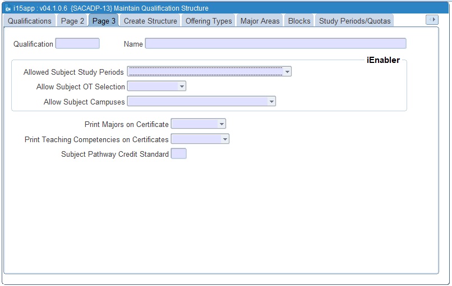Open the Blocks tab

pyautogui.click(x=299, y=21)
